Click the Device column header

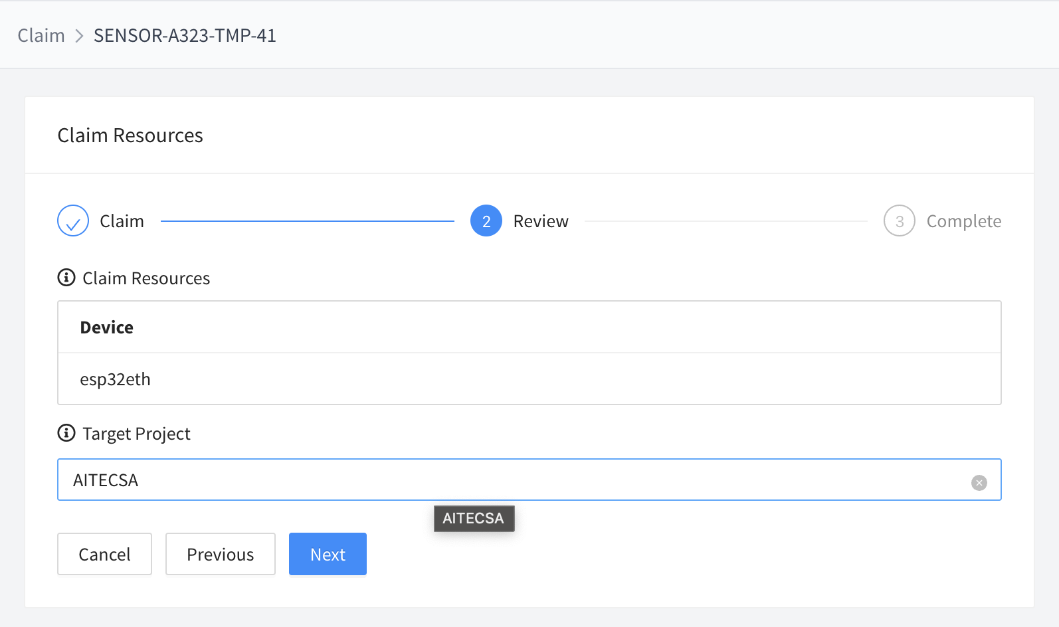pyautogui.click(x=107, y=327)
